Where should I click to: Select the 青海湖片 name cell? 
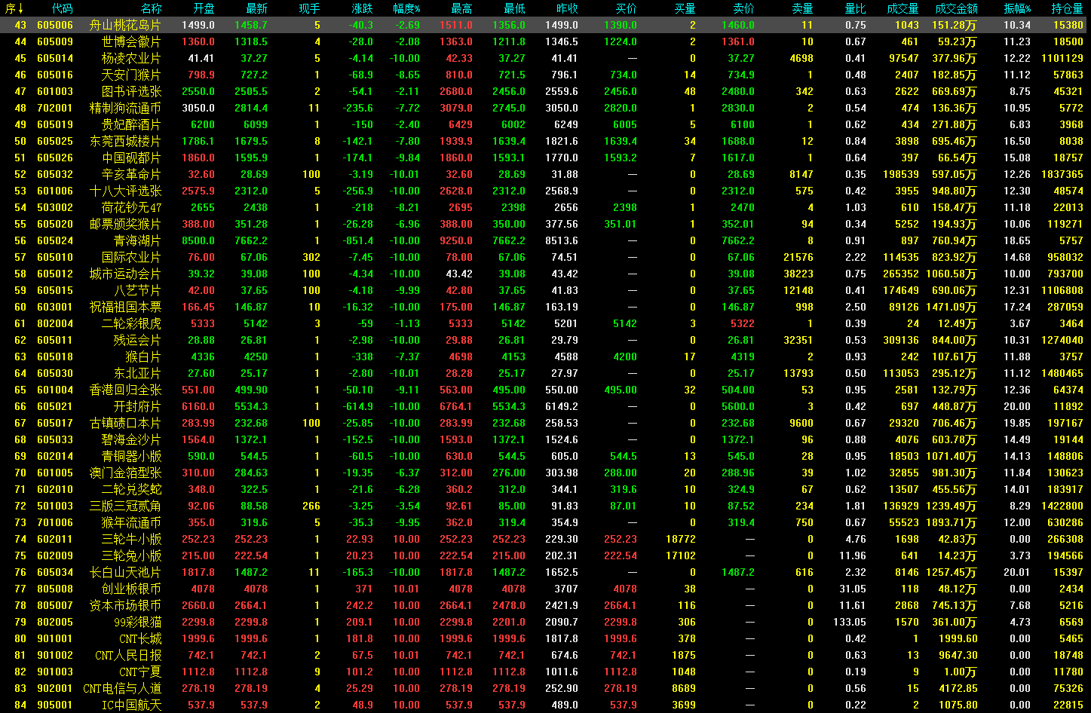[x=137, y=240]
